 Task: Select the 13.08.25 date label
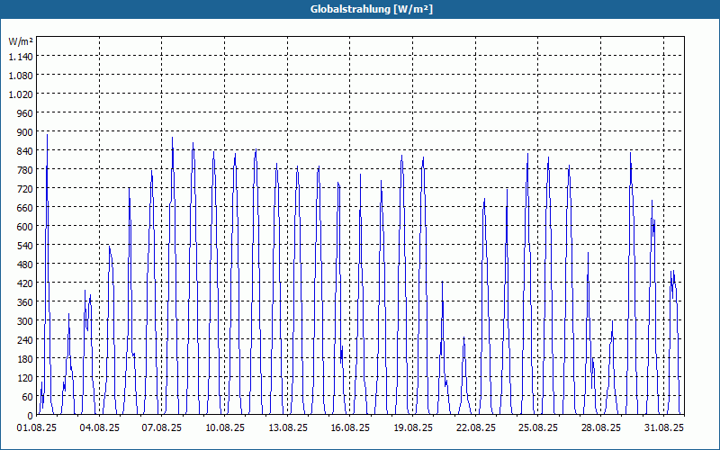tap(288, 428)
